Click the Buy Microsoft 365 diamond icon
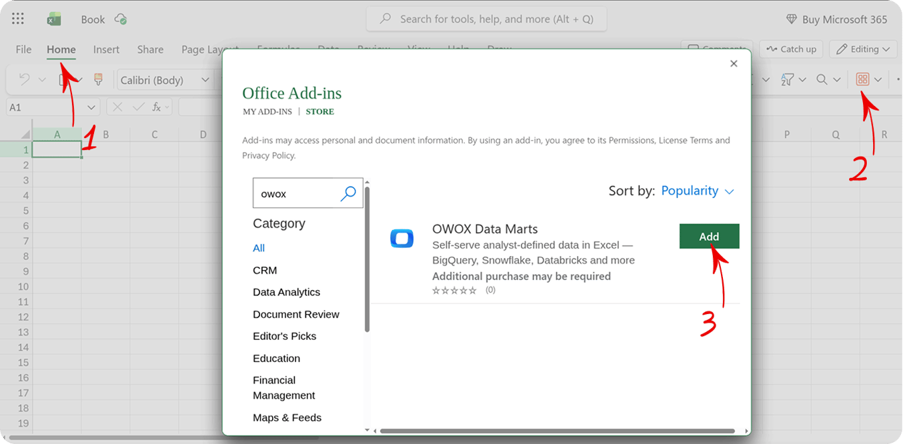The height and width of the screenshot is (444, 911). 792,19
